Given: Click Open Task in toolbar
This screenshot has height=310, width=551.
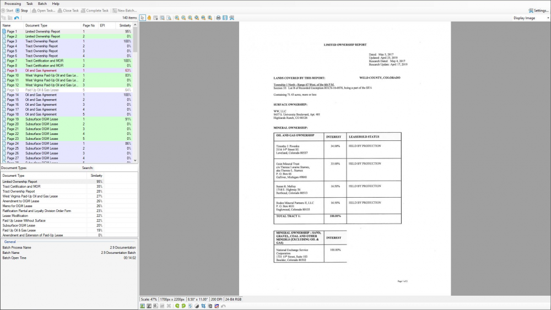Looking at the screenshot, I should tap(44, 10).
